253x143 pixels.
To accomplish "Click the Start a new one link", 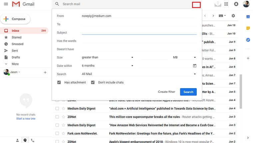I will [26, 119].
